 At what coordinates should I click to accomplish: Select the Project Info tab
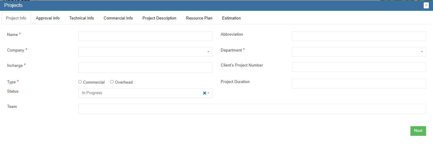16,18
